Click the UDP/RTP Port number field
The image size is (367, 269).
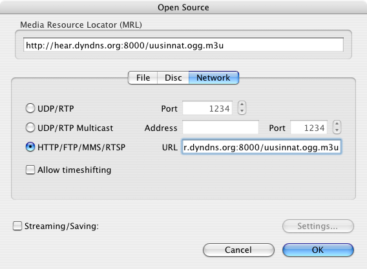(207, 108)
